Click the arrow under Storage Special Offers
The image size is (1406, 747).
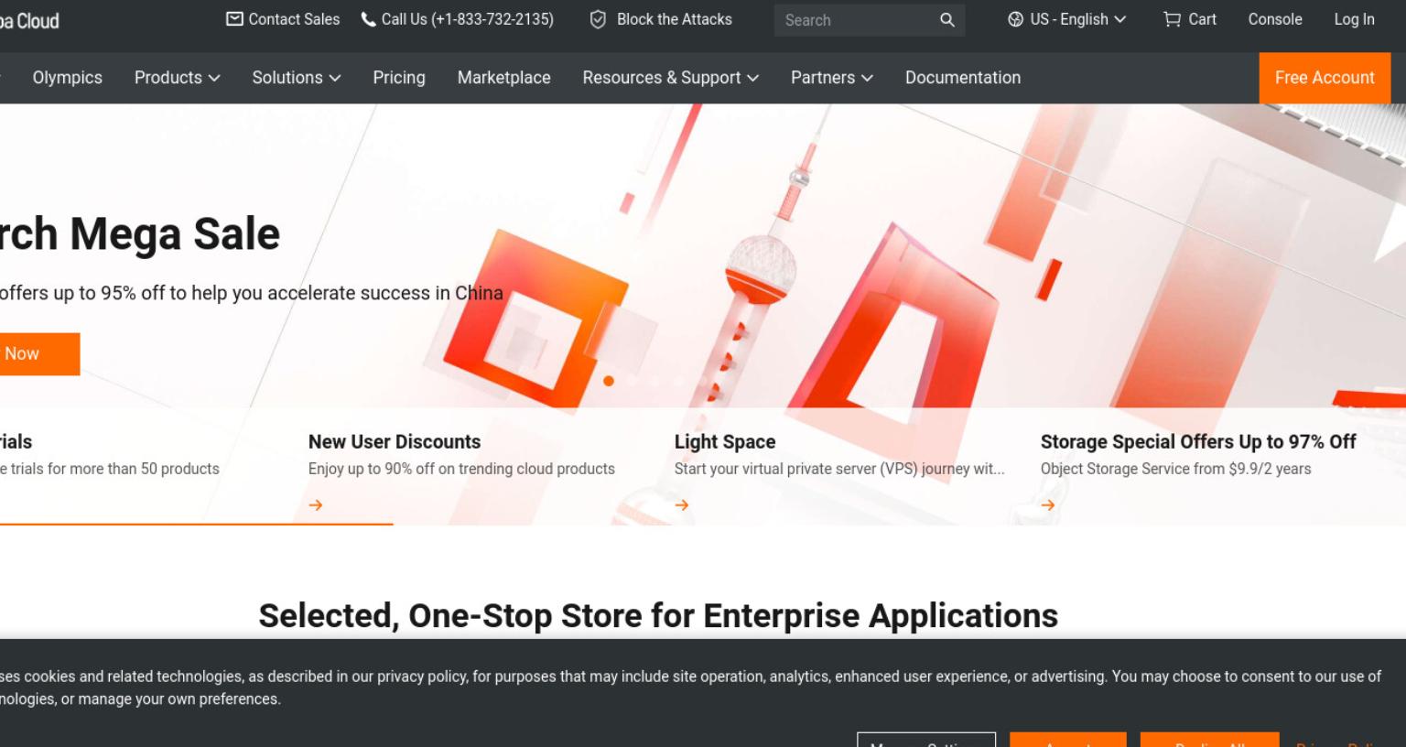[x=1048, y=505]
